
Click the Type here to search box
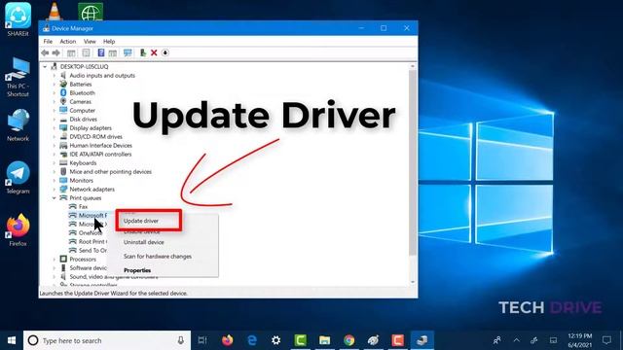tap(107, 340)
